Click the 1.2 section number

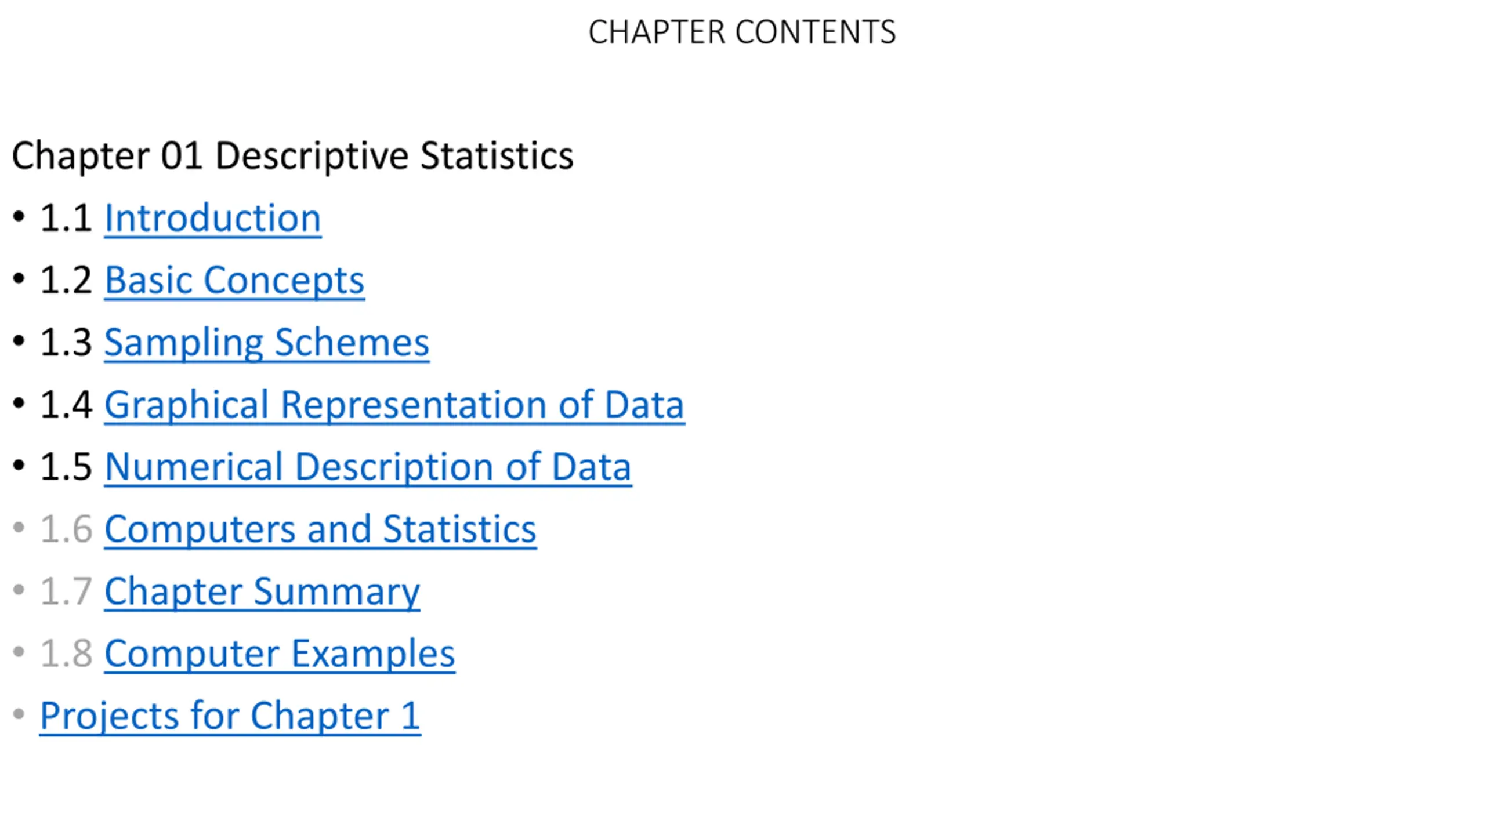(x=66, y=281)
